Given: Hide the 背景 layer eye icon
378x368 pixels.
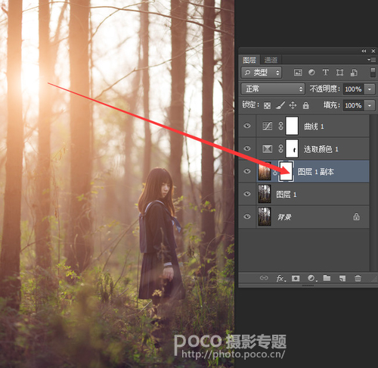Looking at the screenshot, I should point(247,217).
